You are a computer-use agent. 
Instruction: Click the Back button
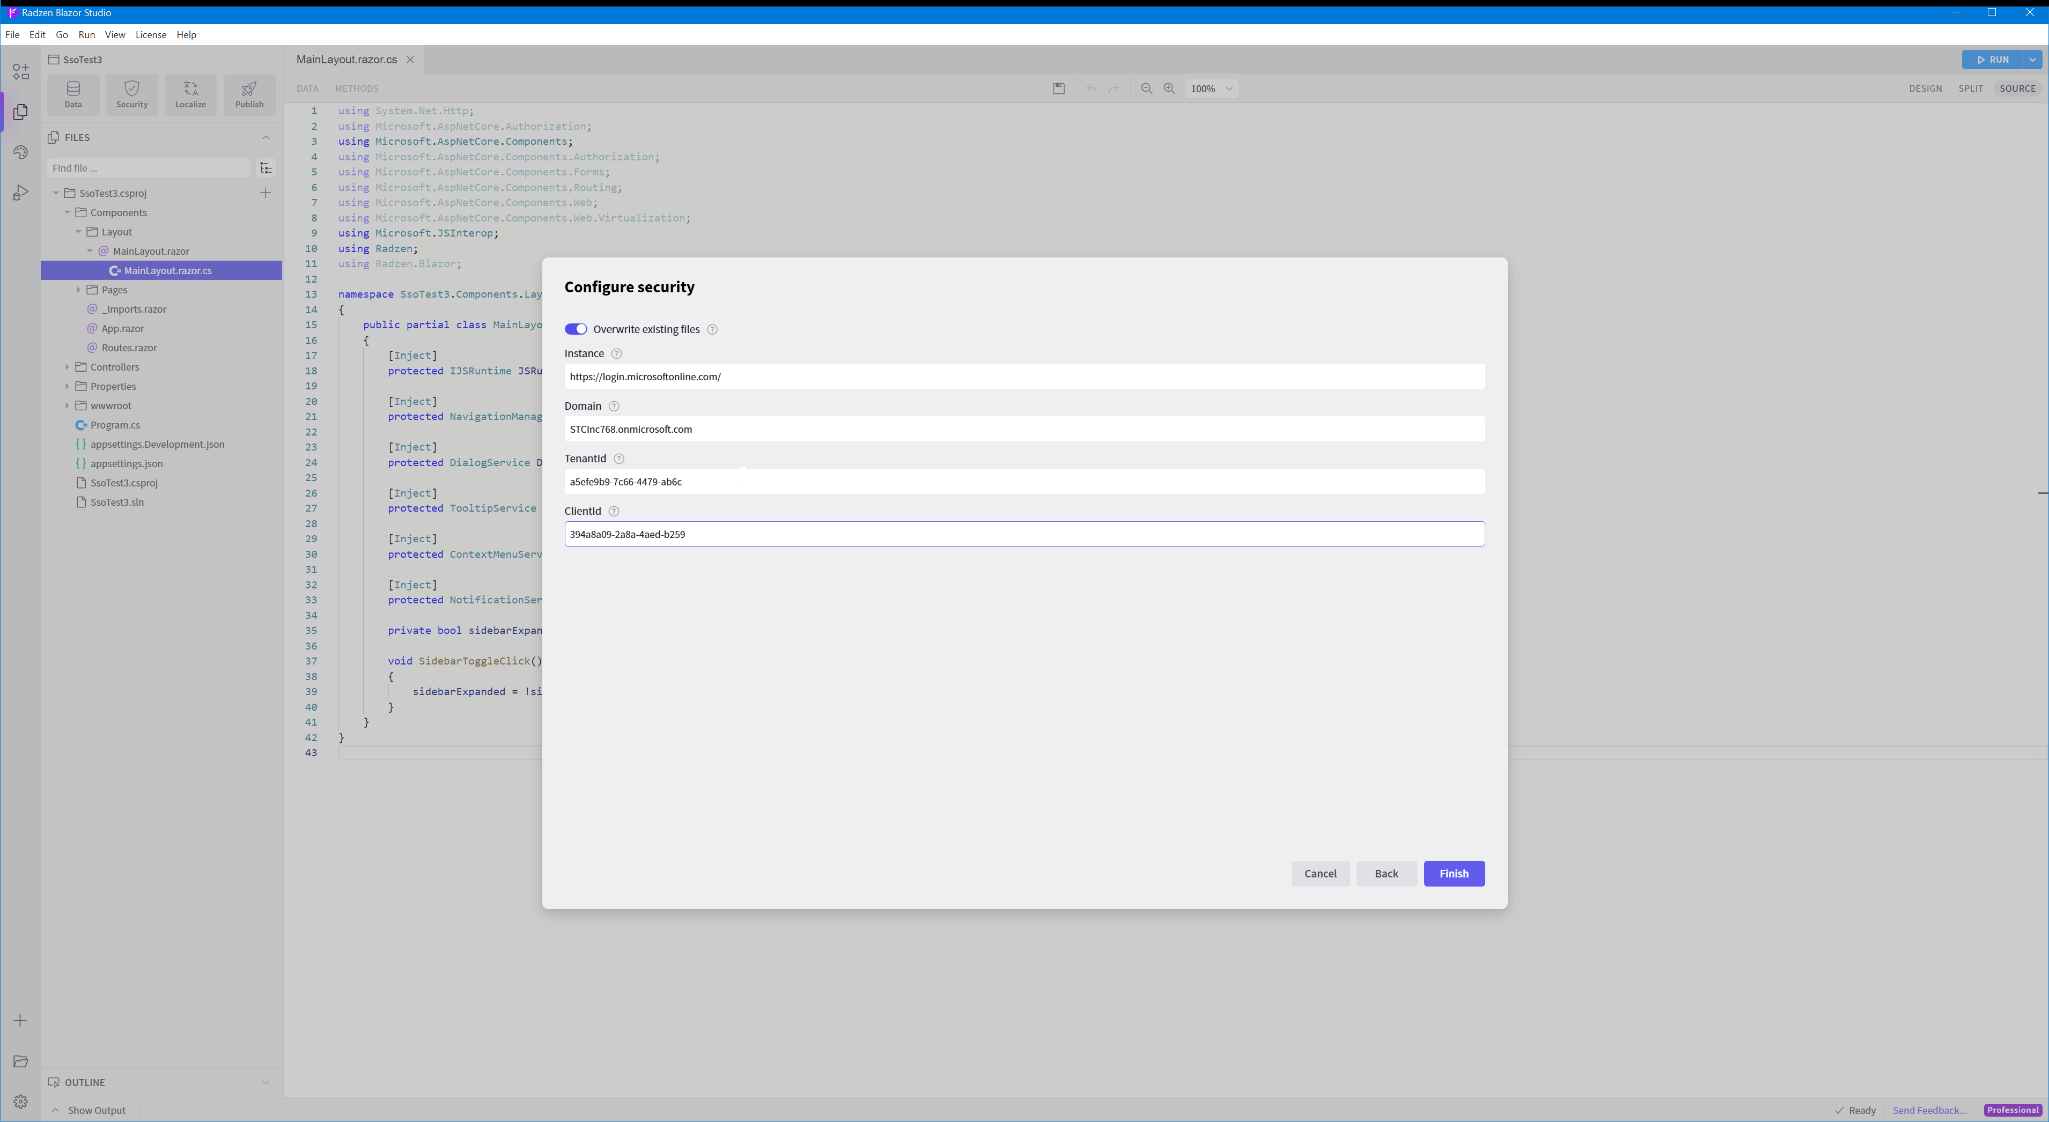point(1387,874)
